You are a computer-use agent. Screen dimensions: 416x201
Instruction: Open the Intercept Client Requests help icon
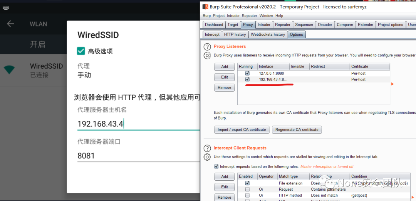(x=207, y=148)
